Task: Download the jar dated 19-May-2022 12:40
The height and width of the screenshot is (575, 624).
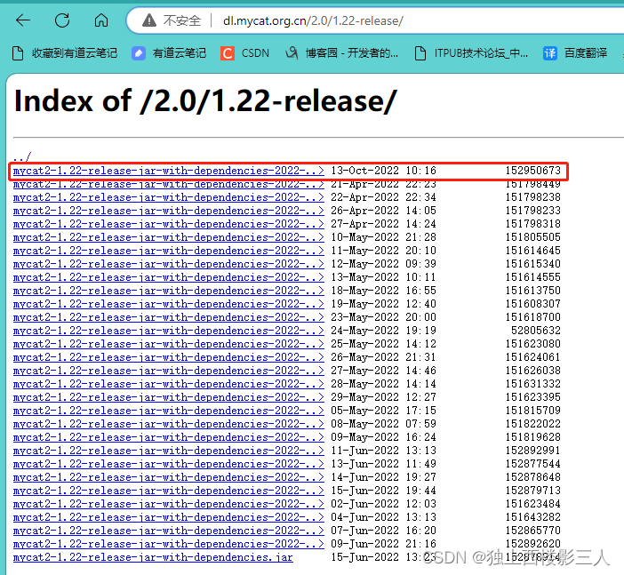Action: point(168,304)
